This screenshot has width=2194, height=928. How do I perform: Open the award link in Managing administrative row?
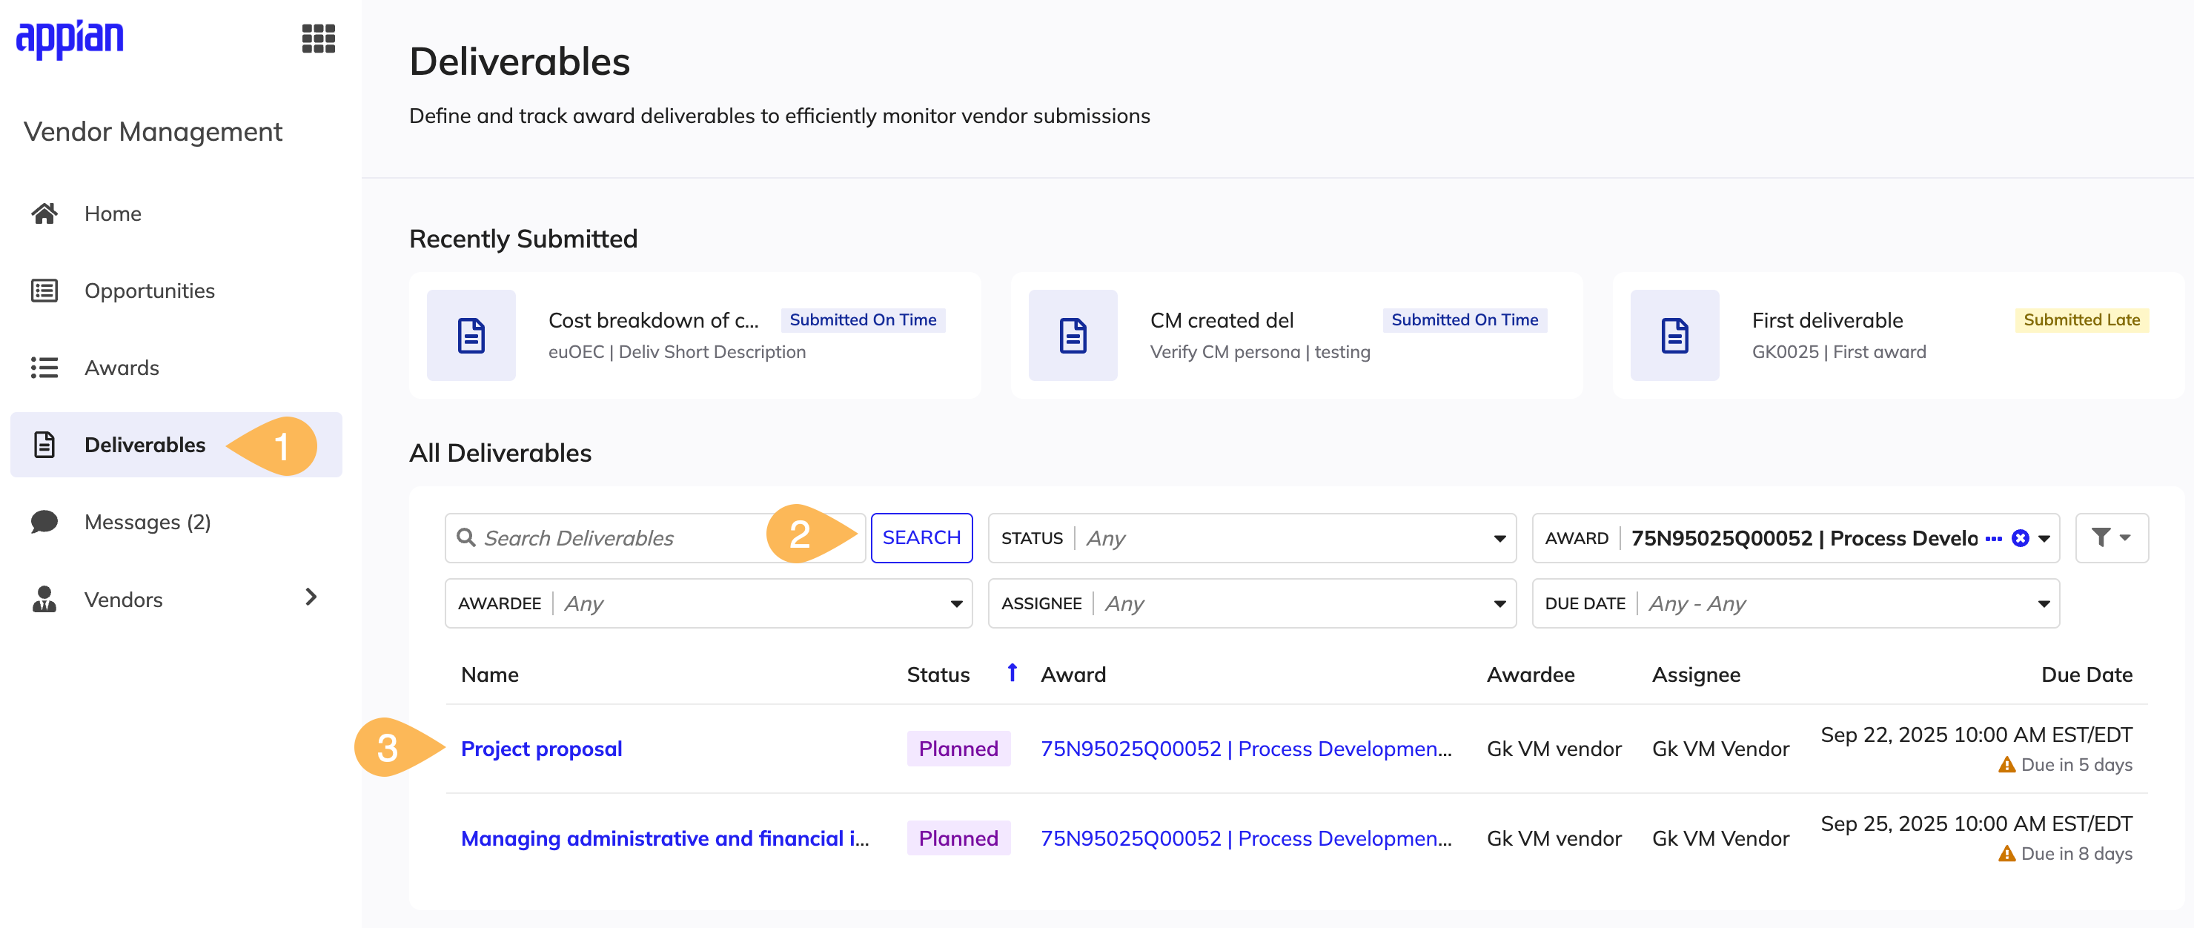click(1246, 838)
